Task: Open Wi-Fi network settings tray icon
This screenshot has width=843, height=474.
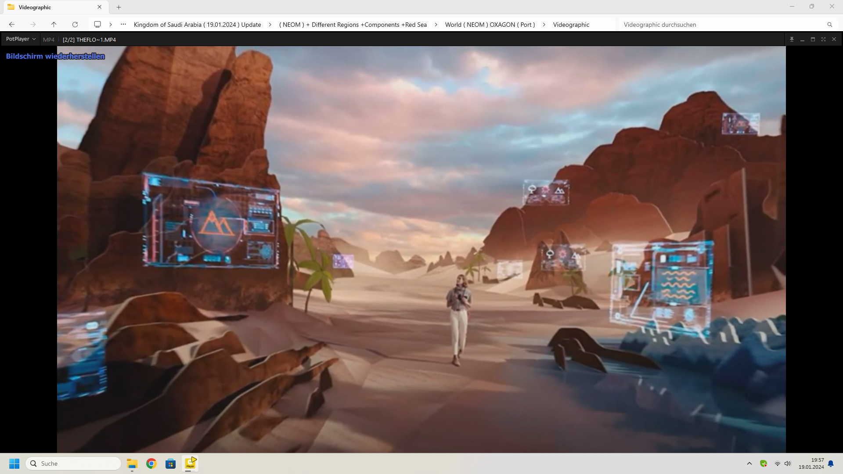Action: click(x=777, y=463)
